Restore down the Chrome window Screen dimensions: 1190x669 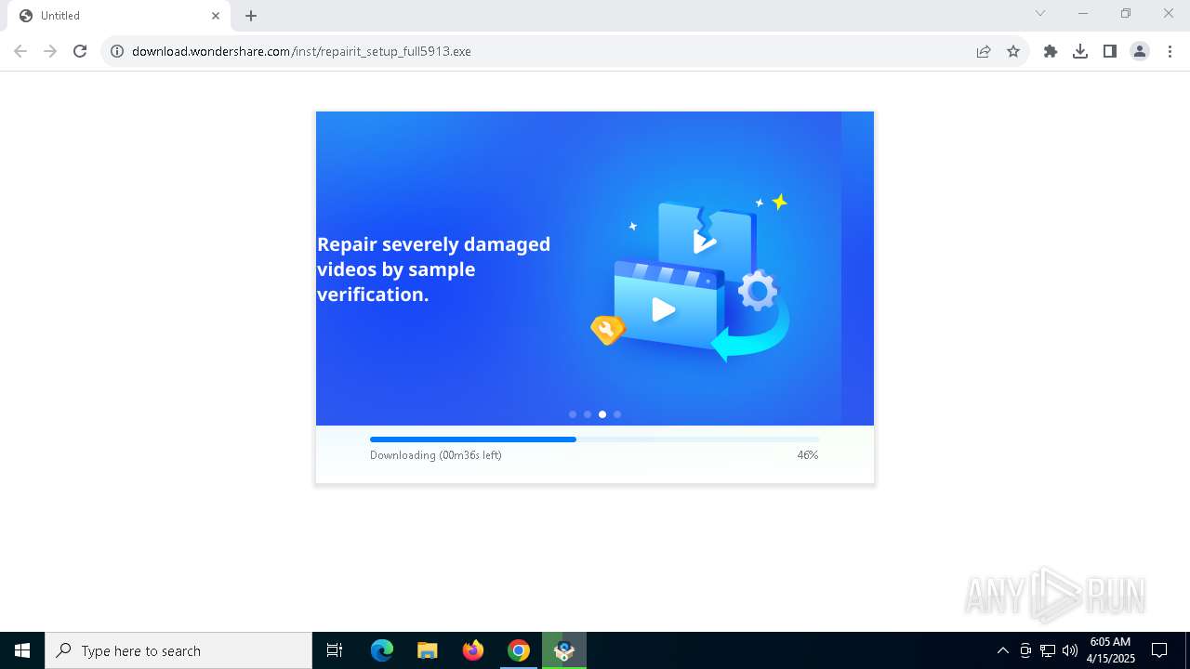(1126, 13)
